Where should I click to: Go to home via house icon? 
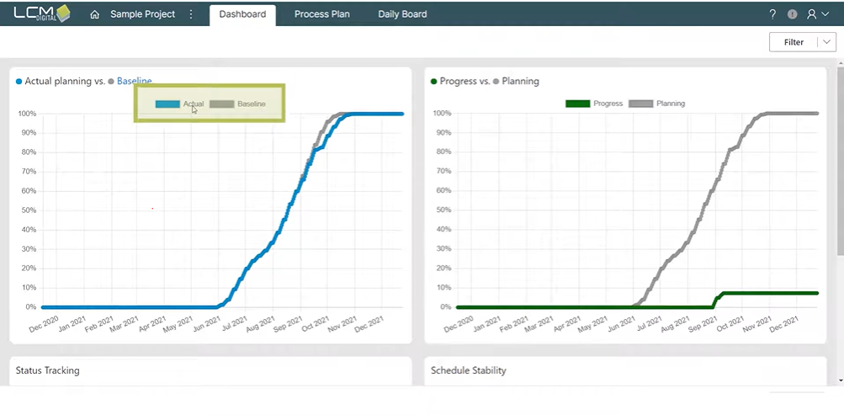[94, 14]
